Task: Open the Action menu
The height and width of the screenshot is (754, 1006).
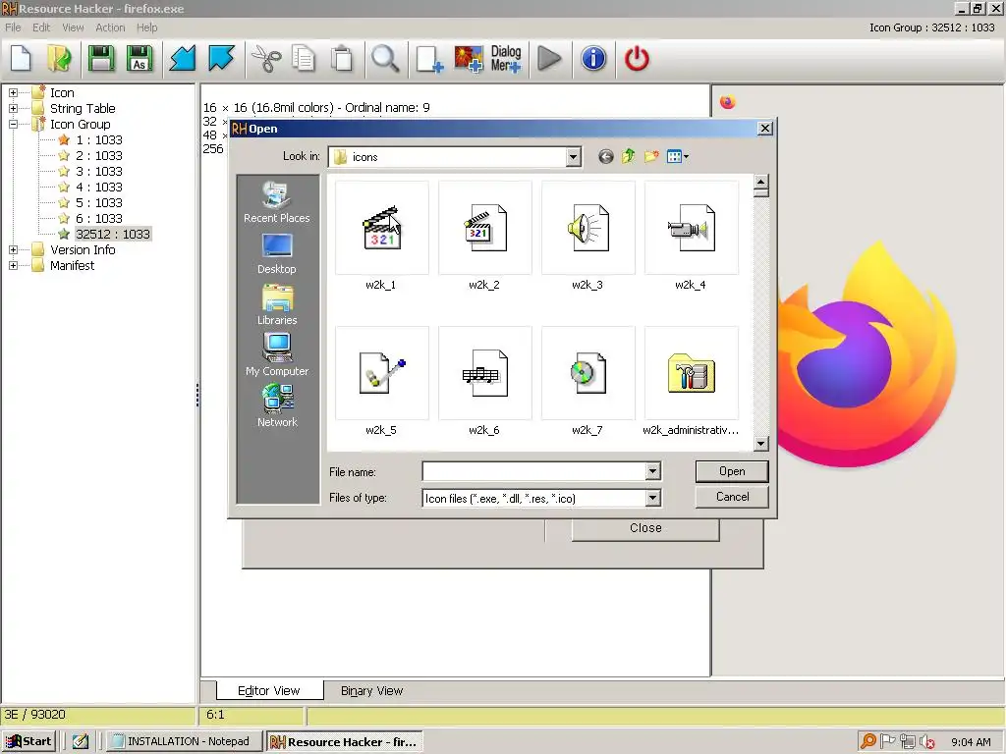Action: [x=110, y=27]
